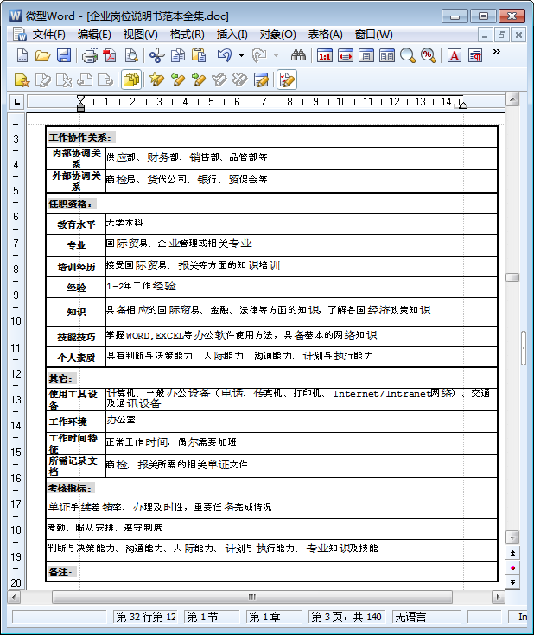534x635 pixels.
Task: Open the 格式(R) menu
Action: (187, 35)
